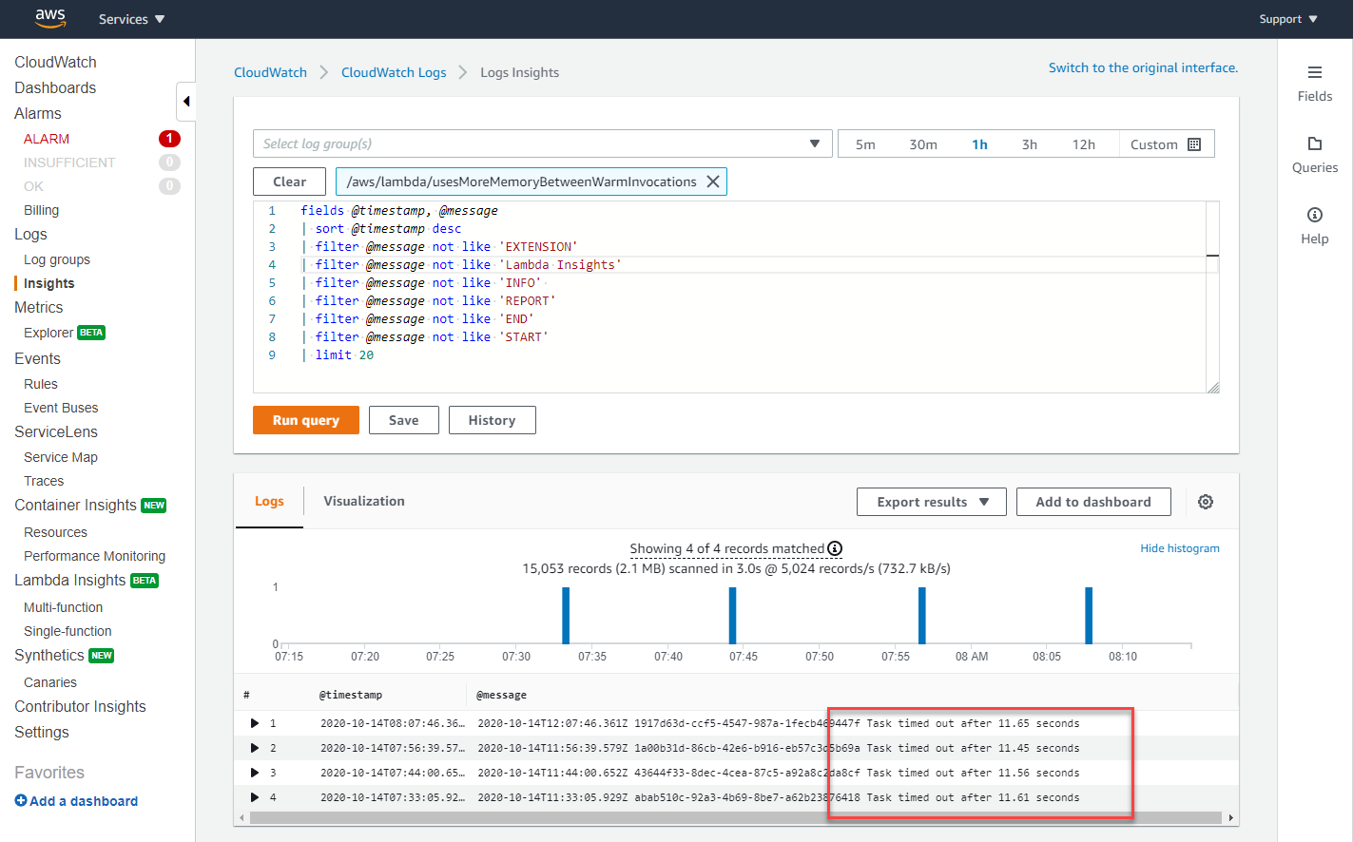Screen dimensions: 1353x842
Task: Select the 1h time range
Action: pos(978,144)
